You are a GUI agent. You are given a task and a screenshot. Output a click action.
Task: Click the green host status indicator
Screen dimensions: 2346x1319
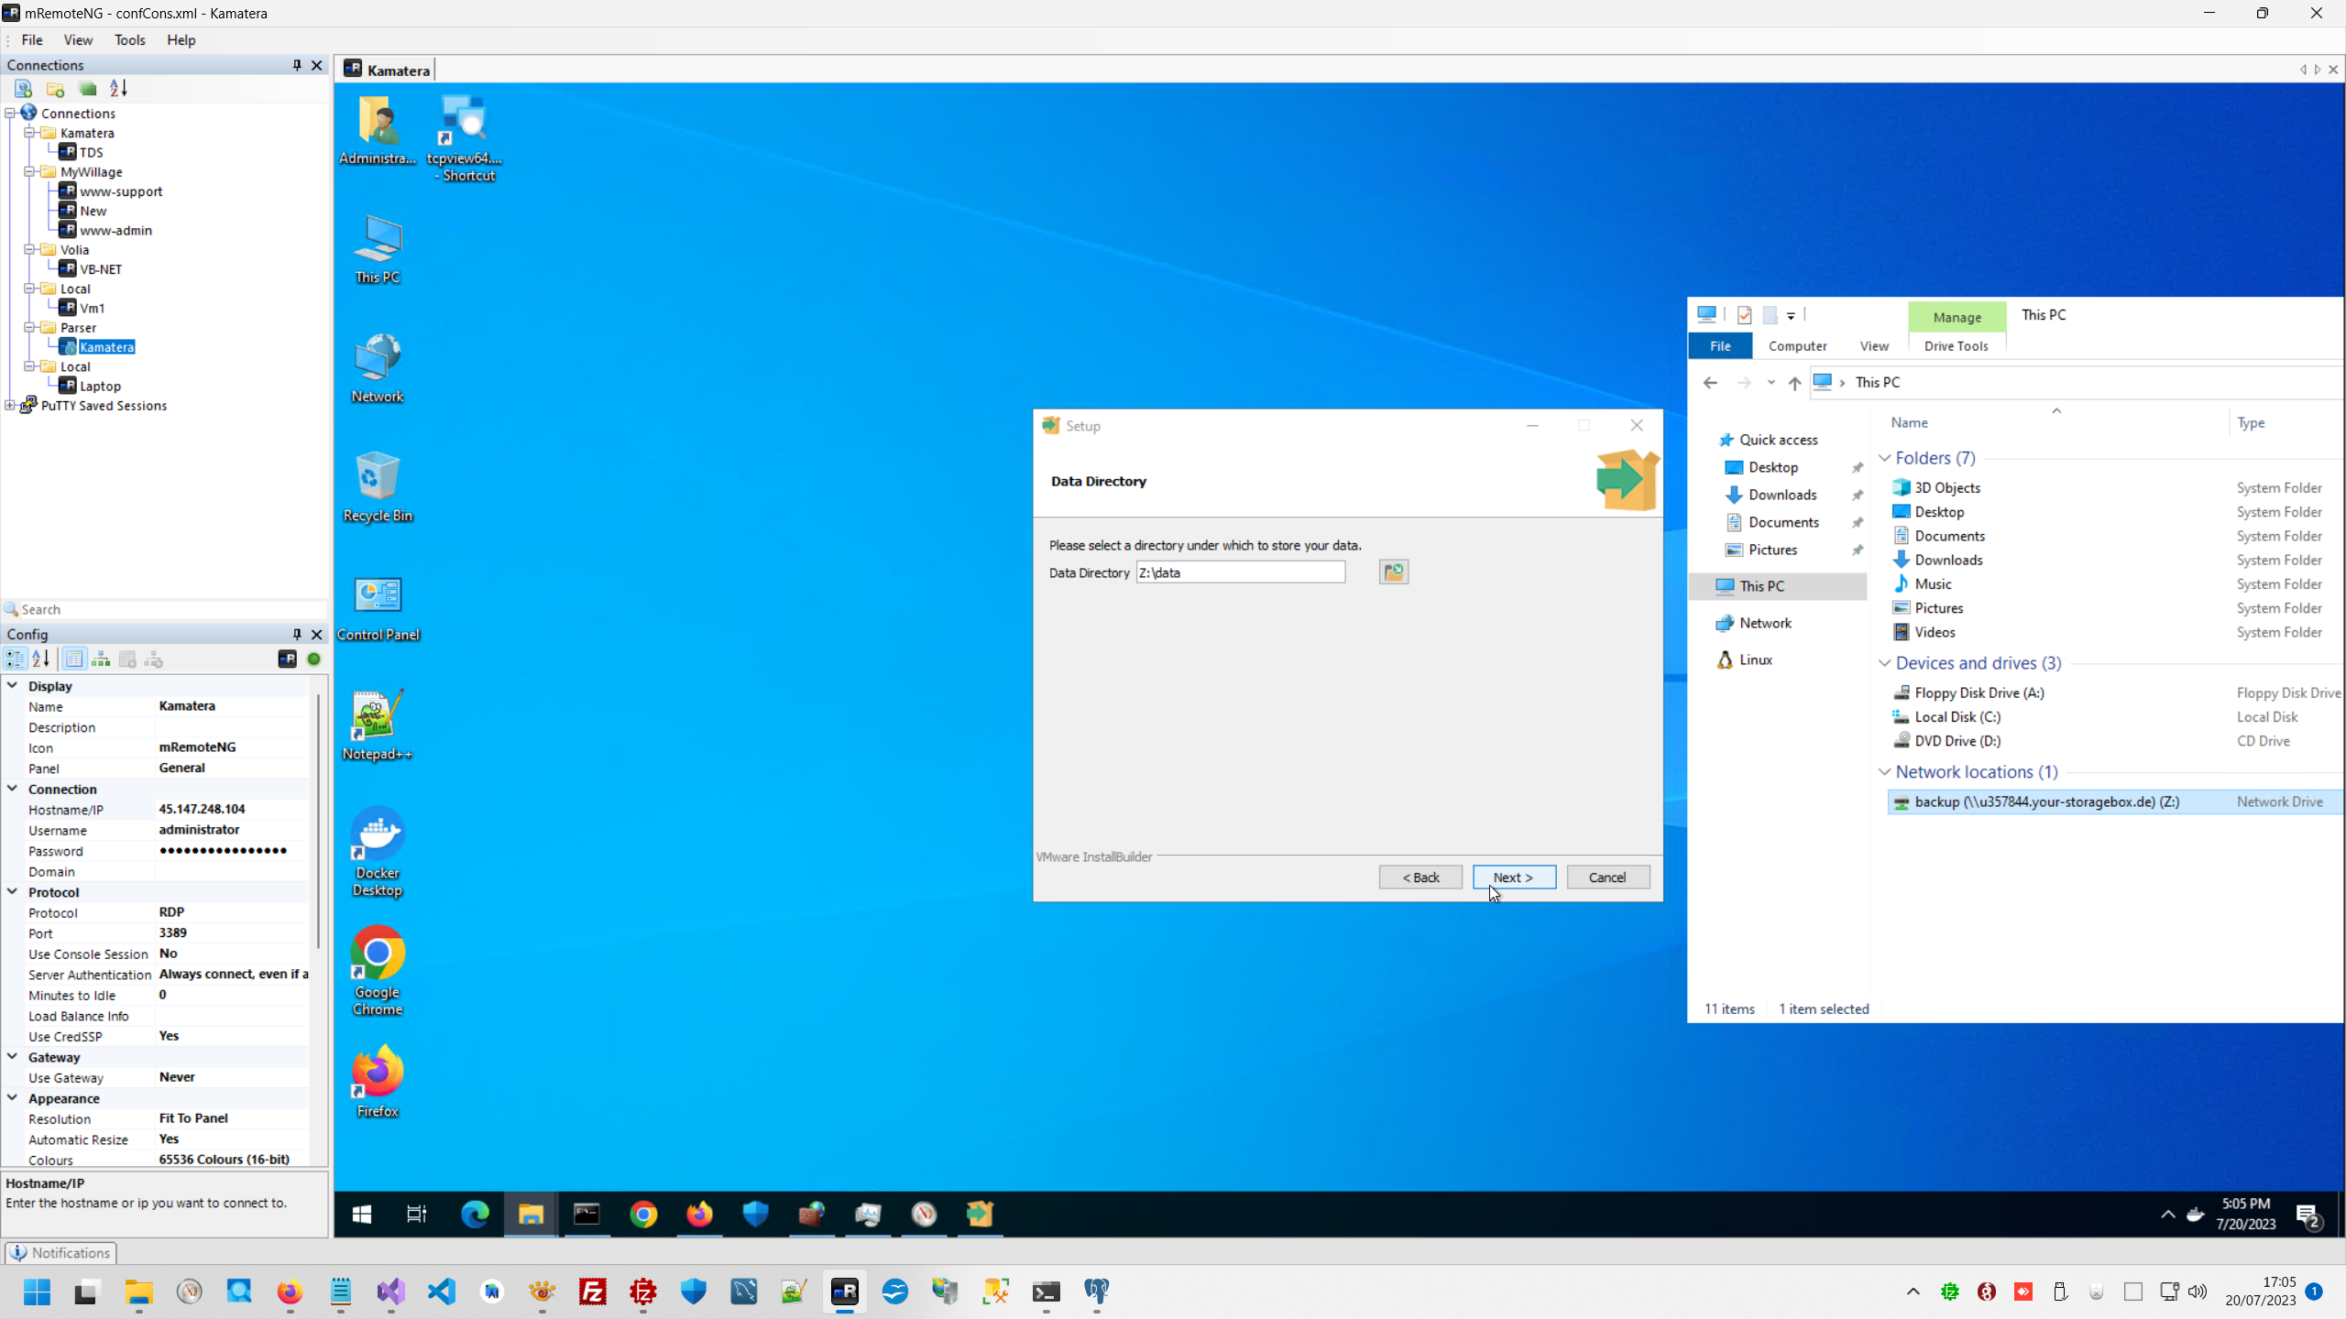pos(314,659)
